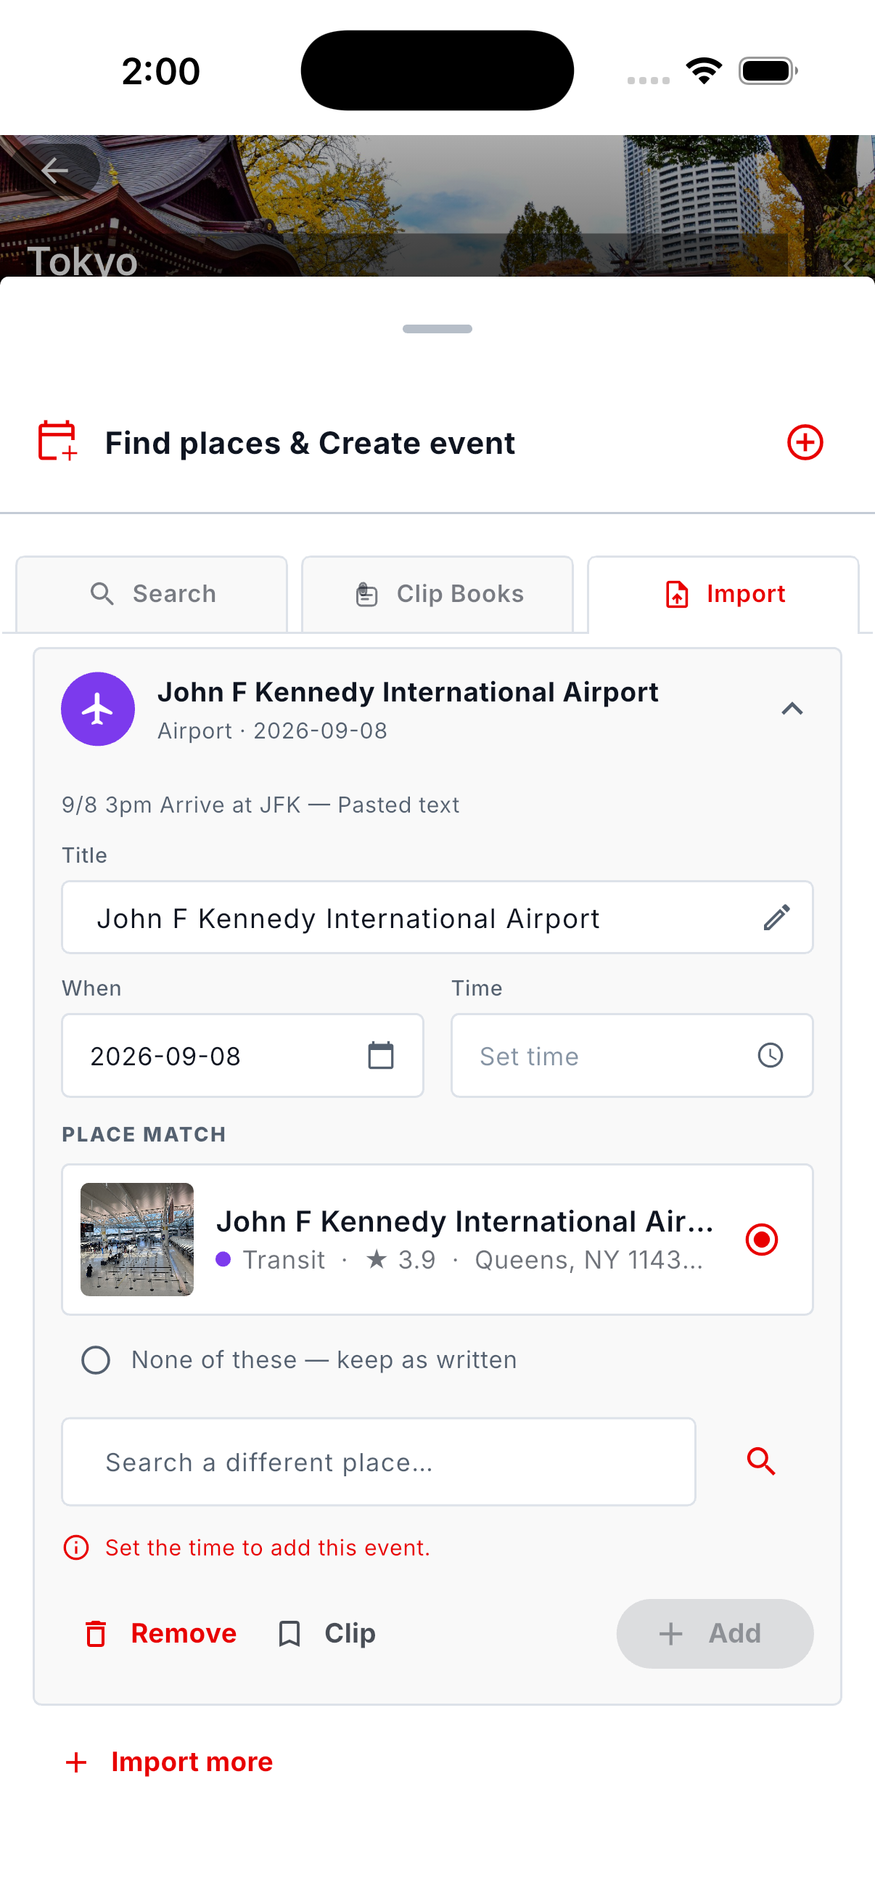Switch to the Clip Books tab
This screenshot has height=1904, width=875.
tap(437, 593)
